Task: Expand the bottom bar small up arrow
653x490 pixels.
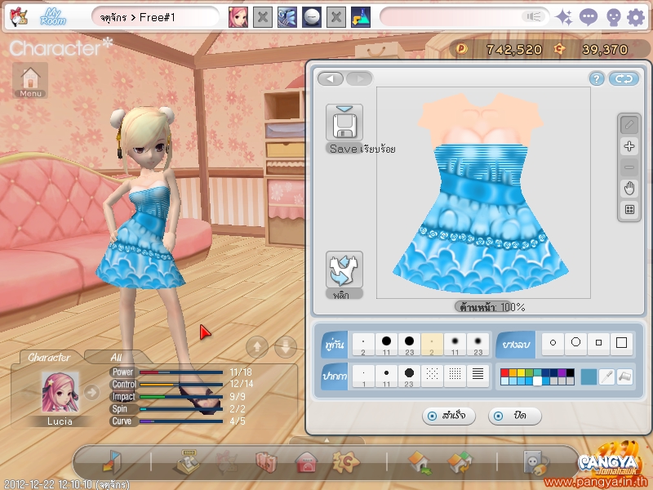Action: click(x=326, y=440)
